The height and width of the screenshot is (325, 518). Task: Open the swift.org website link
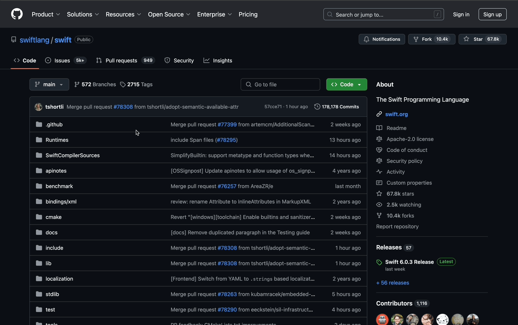[396, 114]
